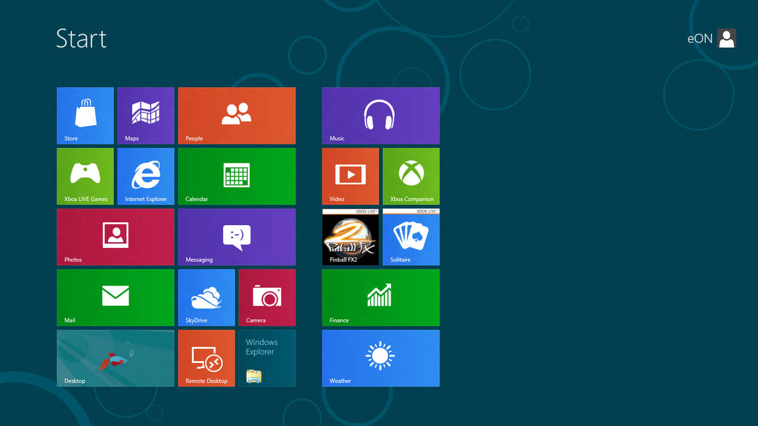The image size is (758, 426).
Task: Open the Photos tile
Action: click(x=115, y=237)
